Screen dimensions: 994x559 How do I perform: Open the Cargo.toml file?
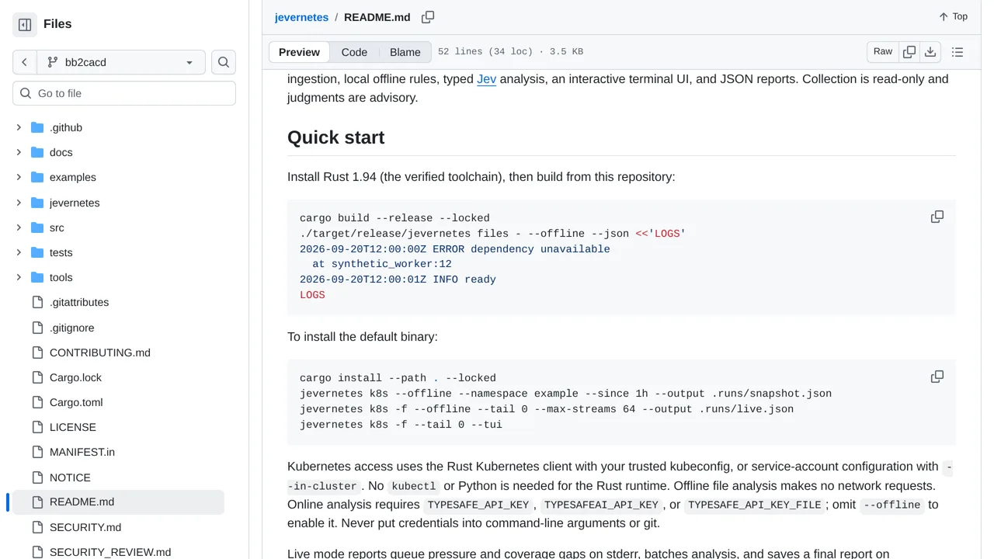76,402
